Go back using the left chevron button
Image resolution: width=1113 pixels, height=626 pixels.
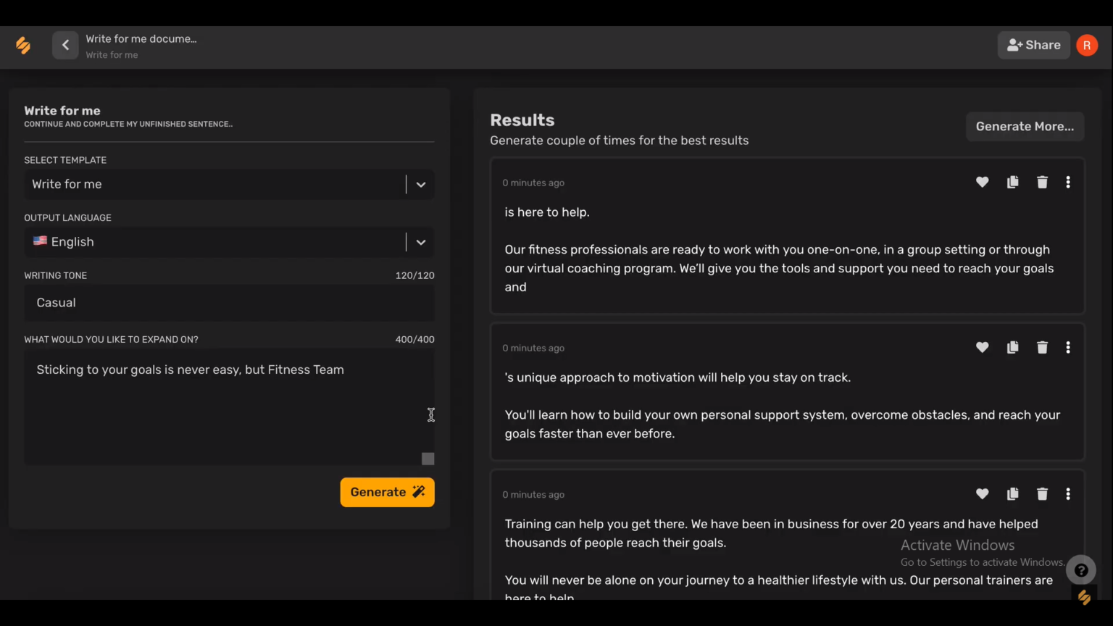pos(65,45)
